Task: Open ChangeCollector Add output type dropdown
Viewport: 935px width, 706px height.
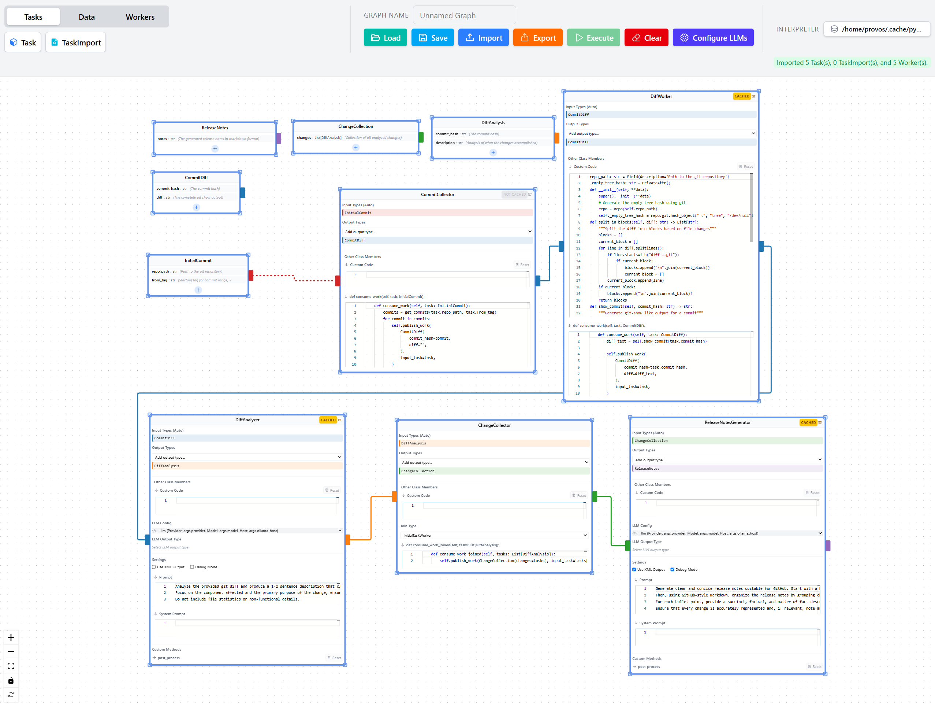Action: pyautogui.click(x=495, y=463)
